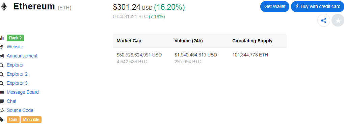
Task: Click the megaphone icon beside Announcement
Action: click(x=2, y=56)
